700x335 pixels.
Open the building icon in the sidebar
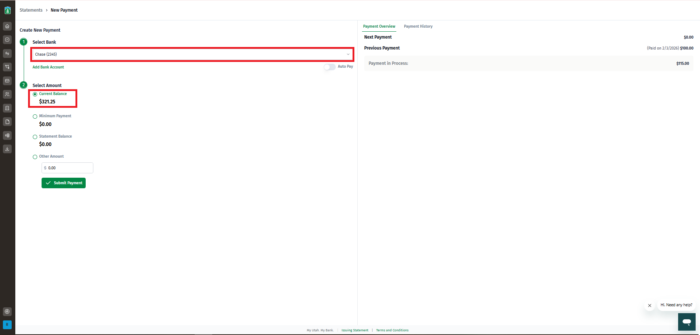click(x=7, y=108)
